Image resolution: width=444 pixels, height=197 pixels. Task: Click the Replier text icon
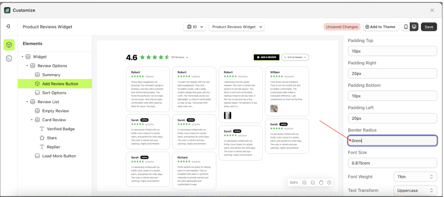[42, 147]
